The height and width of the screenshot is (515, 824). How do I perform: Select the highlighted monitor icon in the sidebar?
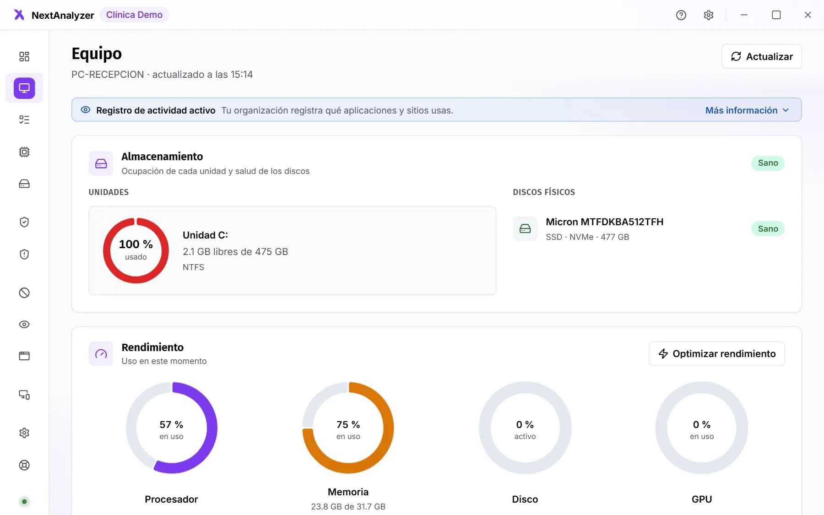tap(24, 88)
